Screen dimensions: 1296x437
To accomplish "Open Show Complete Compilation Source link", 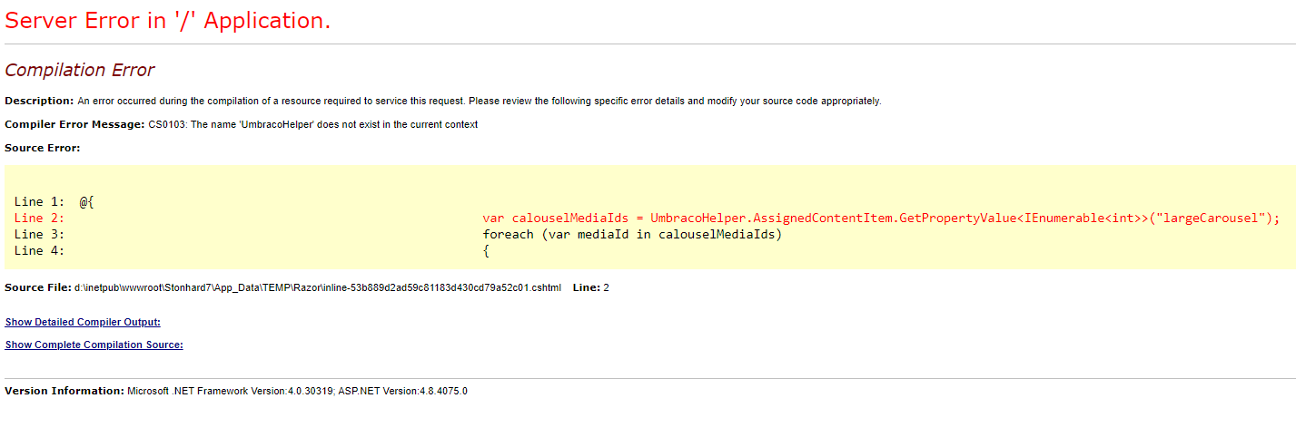I will pyautogui.click(x=94, y=345).
